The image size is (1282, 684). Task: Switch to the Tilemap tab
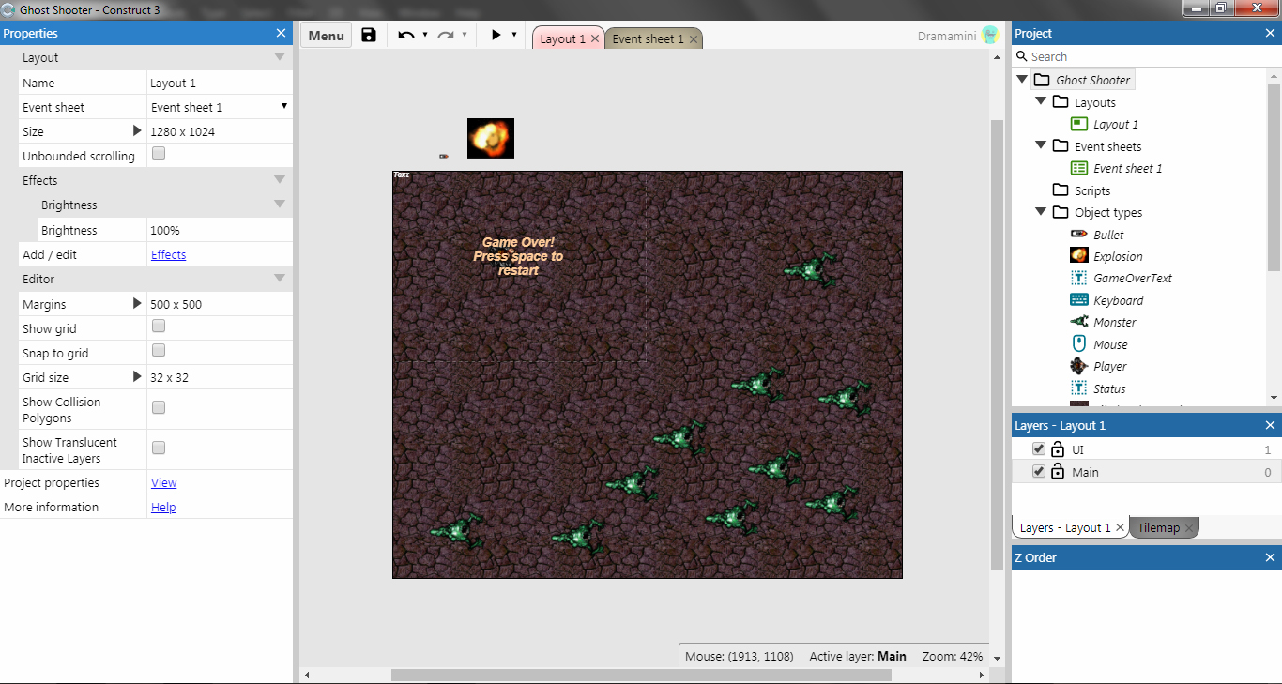pos(1158,527)
